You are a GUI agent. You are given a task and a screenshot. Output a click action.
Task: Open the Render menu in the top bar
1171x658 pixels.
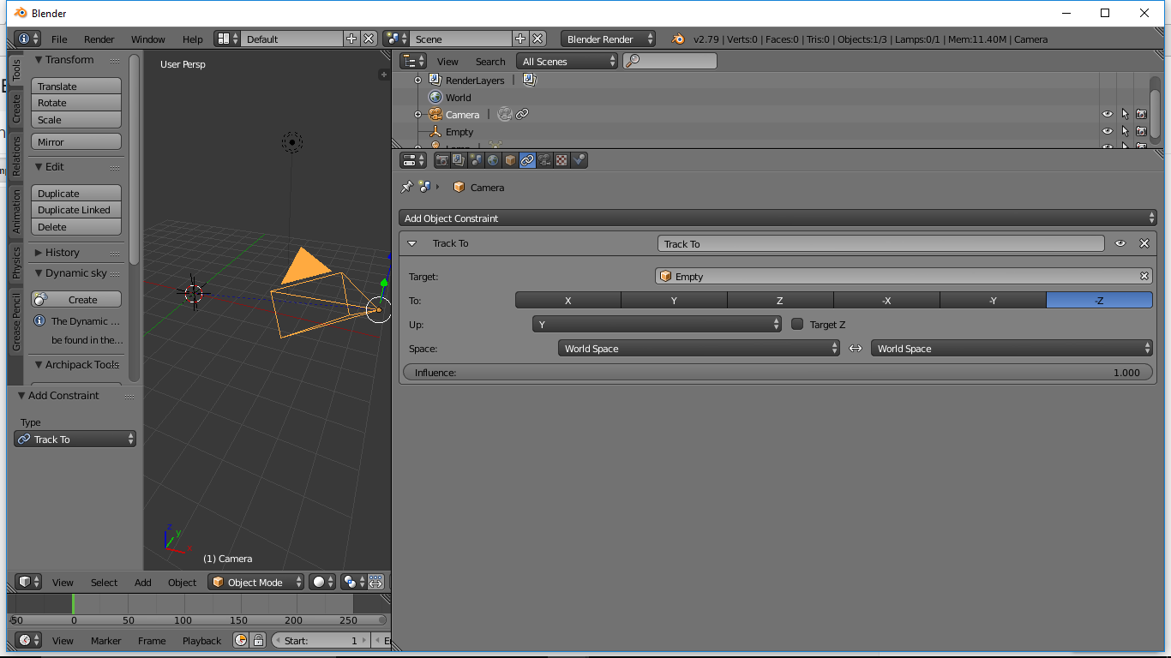(99, 39)
